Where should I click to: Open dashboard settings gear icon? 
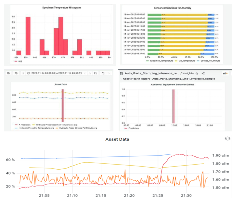point(16,73)
